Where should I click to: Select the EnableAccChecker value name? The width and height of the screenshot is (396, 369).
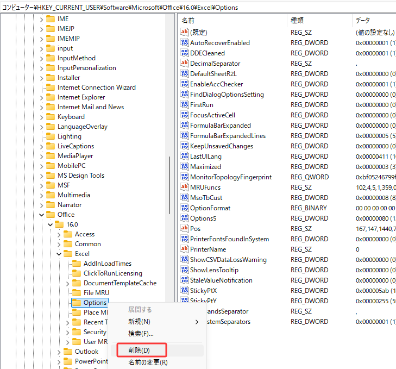tap(216, 84)
